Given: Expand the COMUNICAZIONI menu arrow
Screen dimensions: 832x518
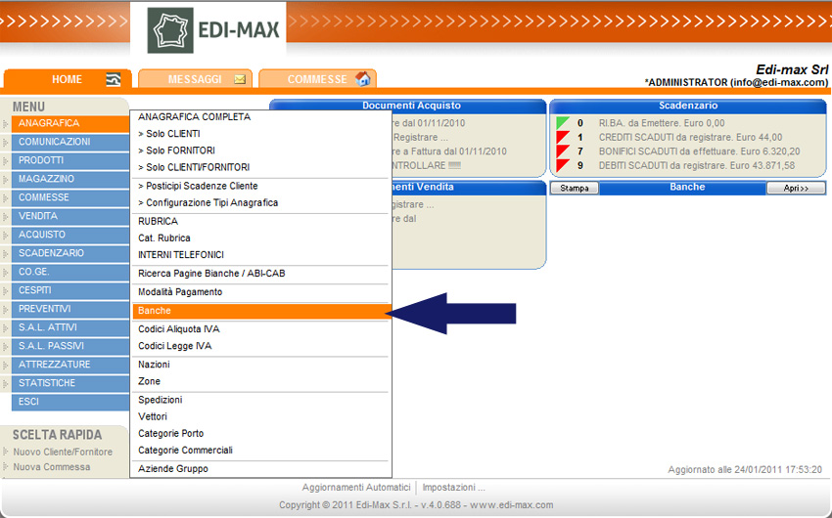Looking at the screenshot, I should click(6, 142).
